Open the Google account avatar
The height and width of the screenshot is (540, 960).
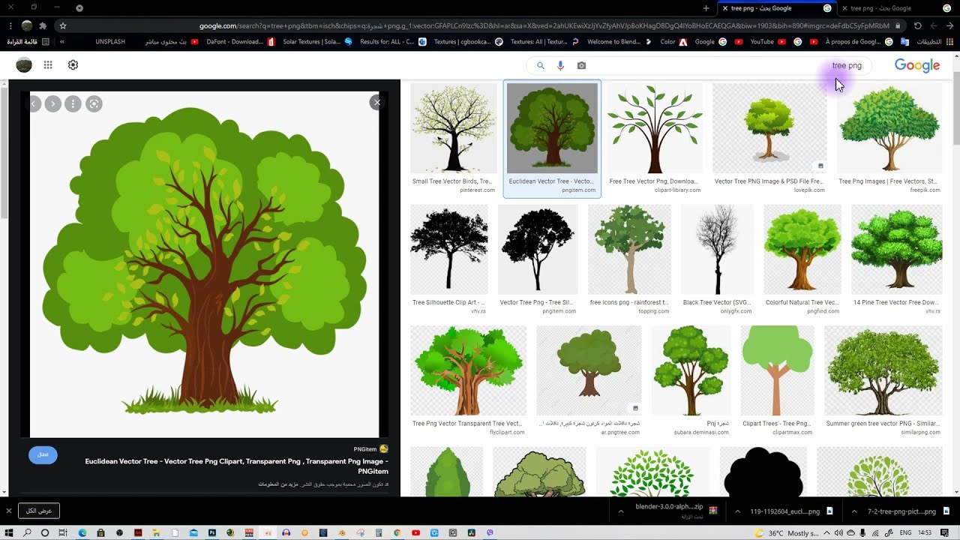pos(24,65)
